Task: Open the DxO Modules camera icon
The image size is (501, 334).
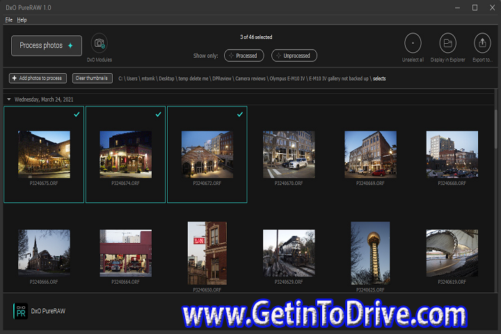Action: click(x=100, y=43)
